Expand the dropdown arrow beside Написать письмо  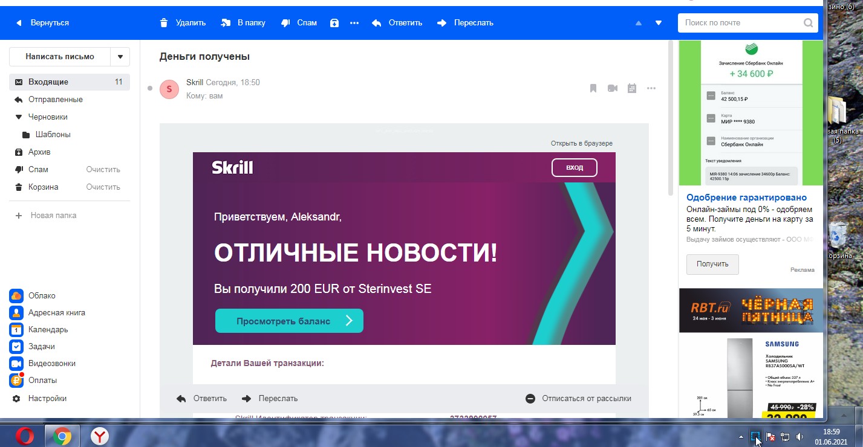[120, 57]
